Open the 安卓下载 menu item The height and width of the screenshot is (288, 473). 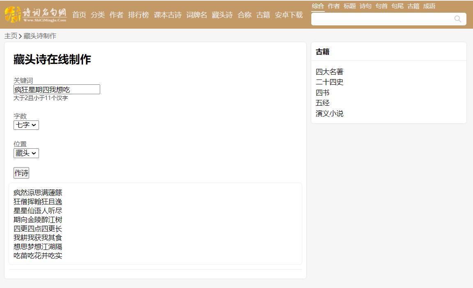tap(289, 14)
